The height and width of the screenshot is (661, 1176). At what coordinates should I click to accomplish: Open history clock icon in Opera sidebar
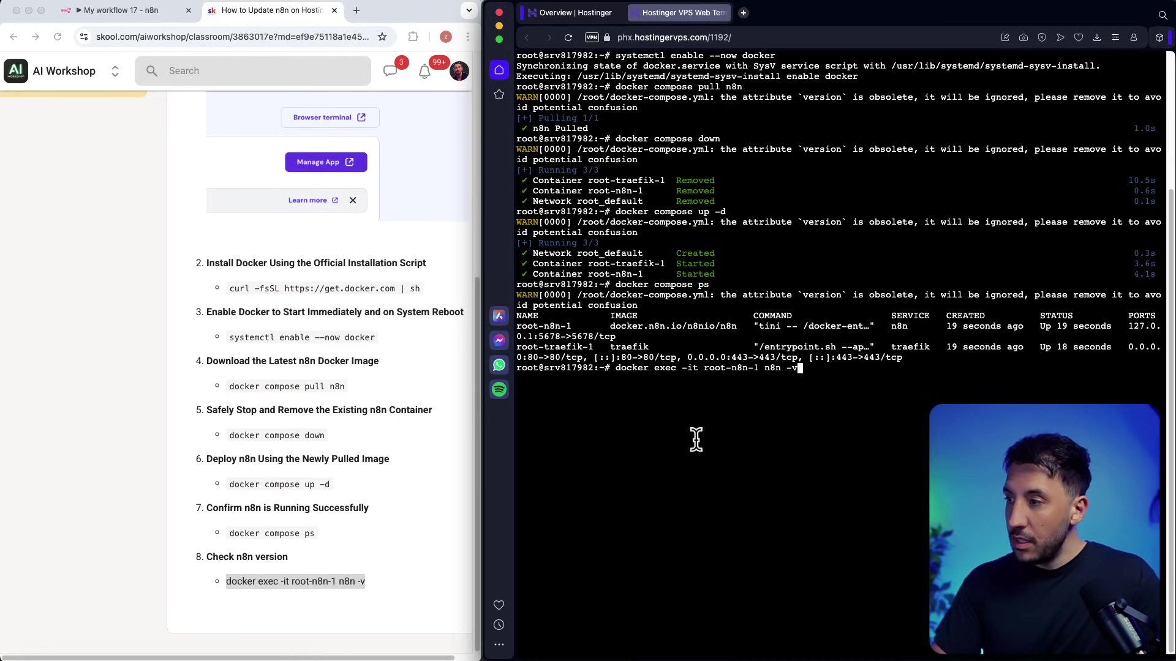[x=499, y=625]
